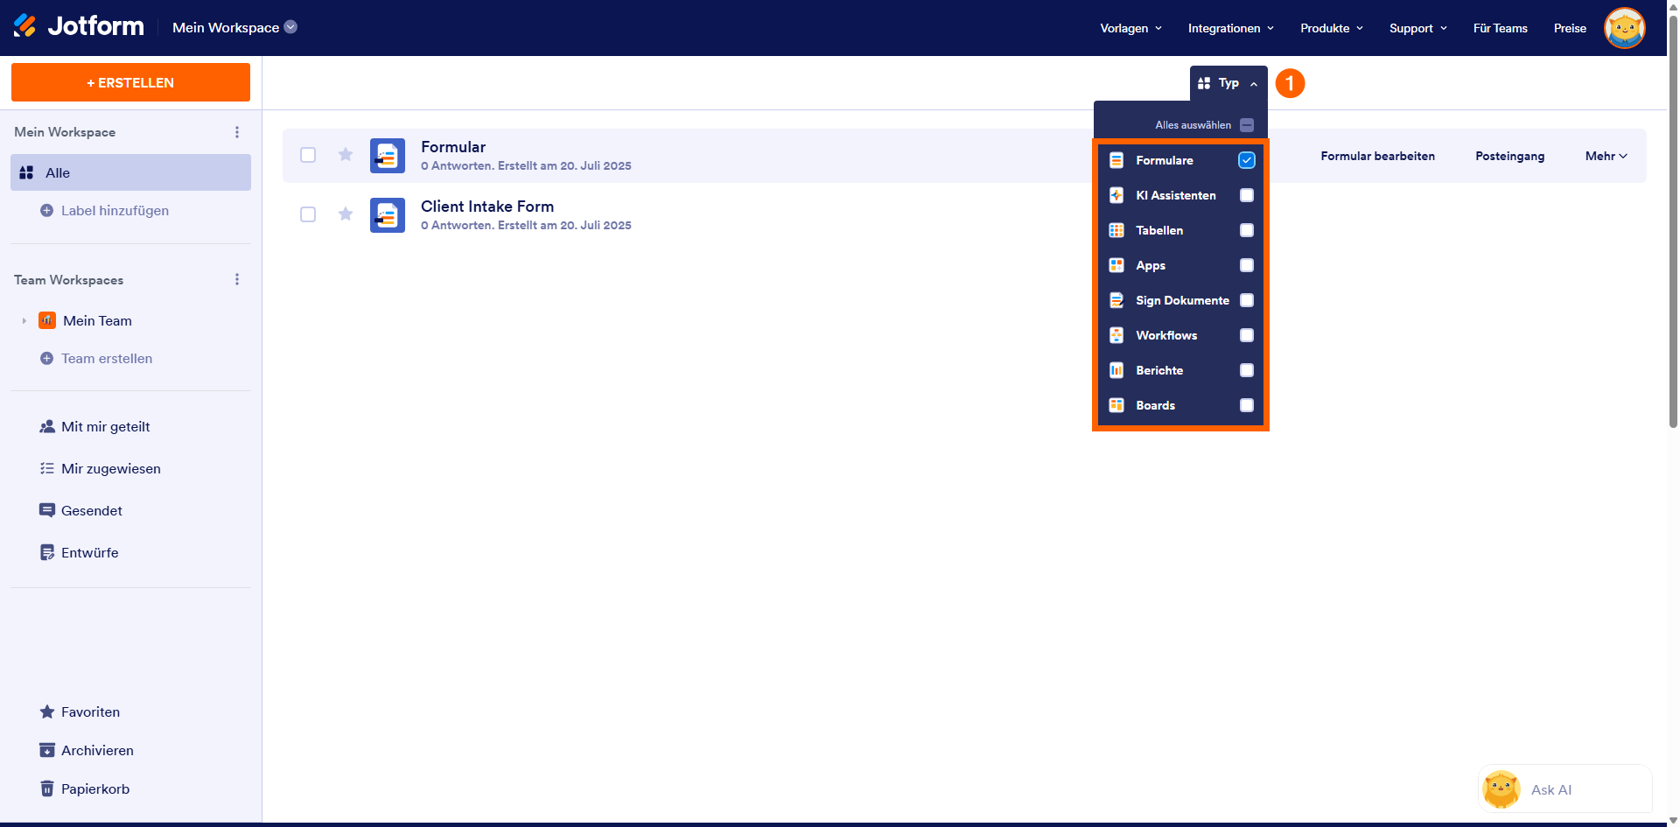This screenshot has height=827, width=1680.
Task: Tick the Apps type filter
Action: 1247,265
